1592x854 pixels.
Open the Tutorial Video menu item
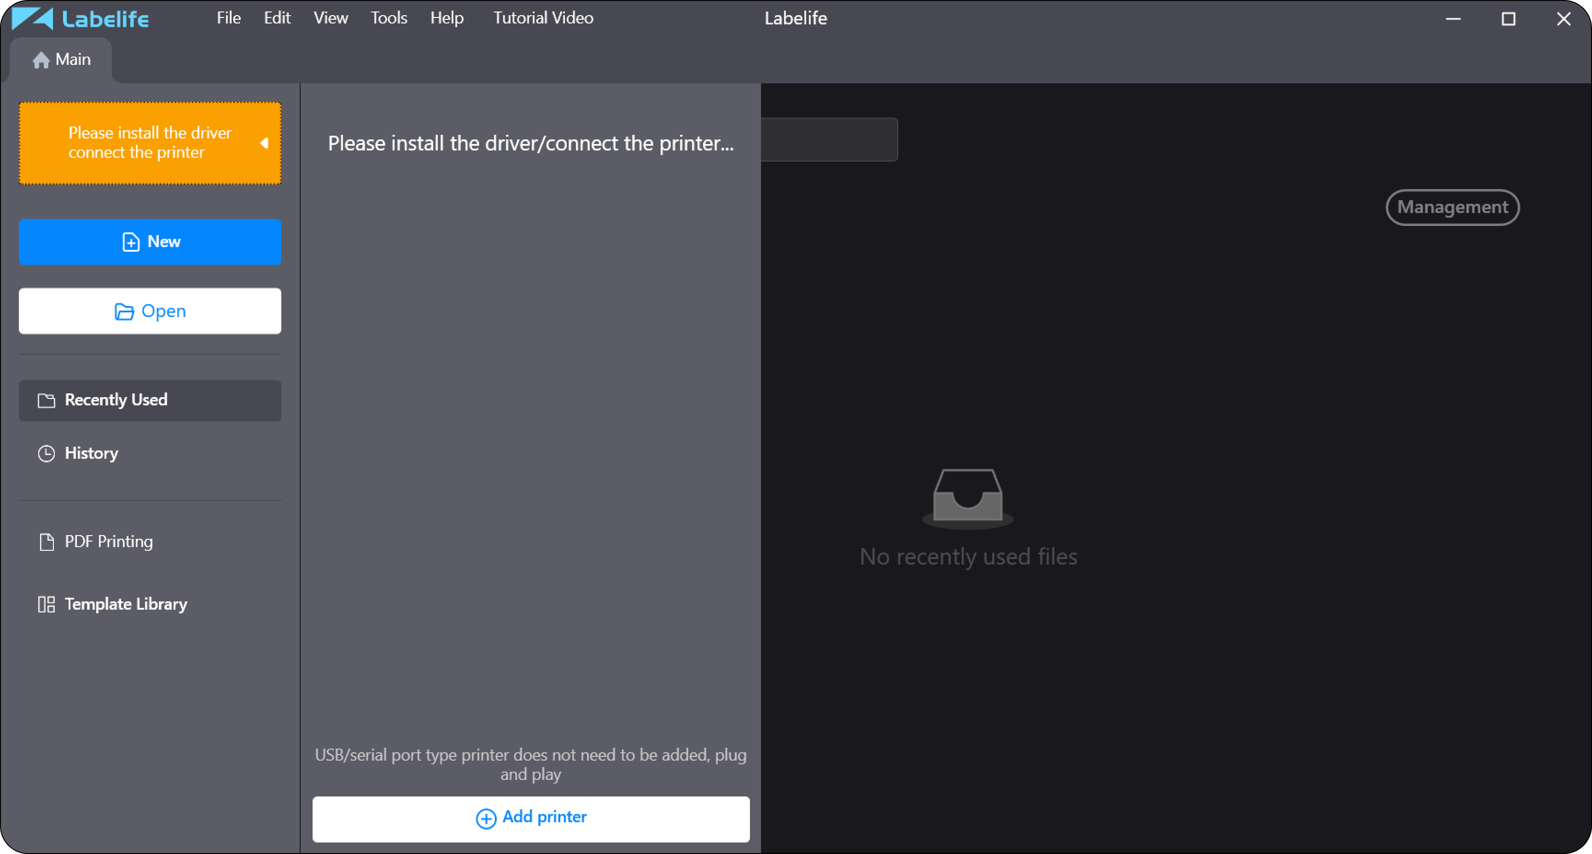(543, 18)
